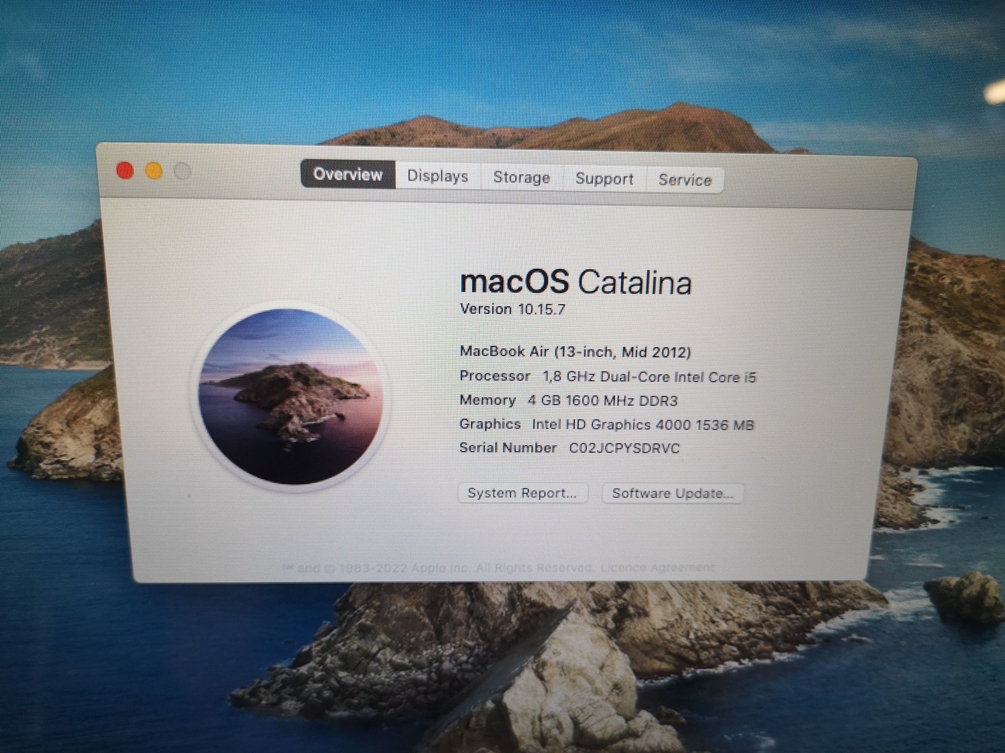Click the macOS Catalina title
1005x753 pixels.
tap(575, 282)
